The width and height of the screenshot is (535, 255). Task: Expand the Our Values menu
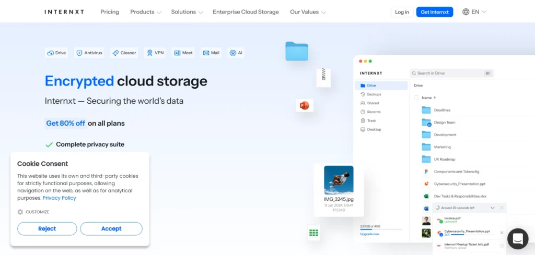308,12
